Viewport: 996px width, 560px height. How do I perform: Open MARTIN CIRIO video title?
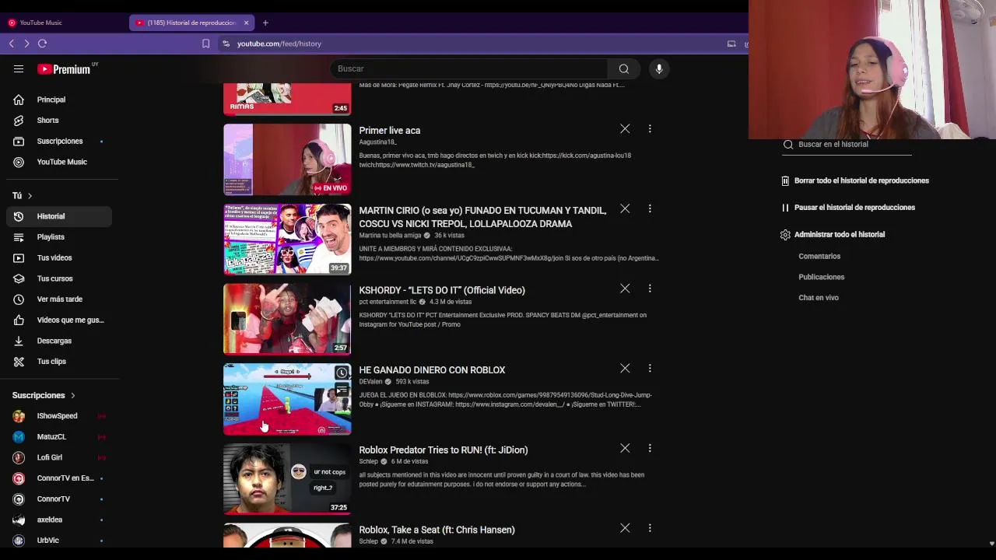(482, 217)
